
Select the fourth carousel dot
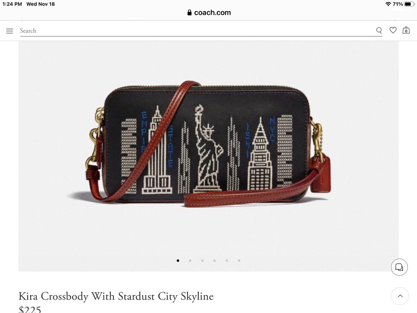214,260
